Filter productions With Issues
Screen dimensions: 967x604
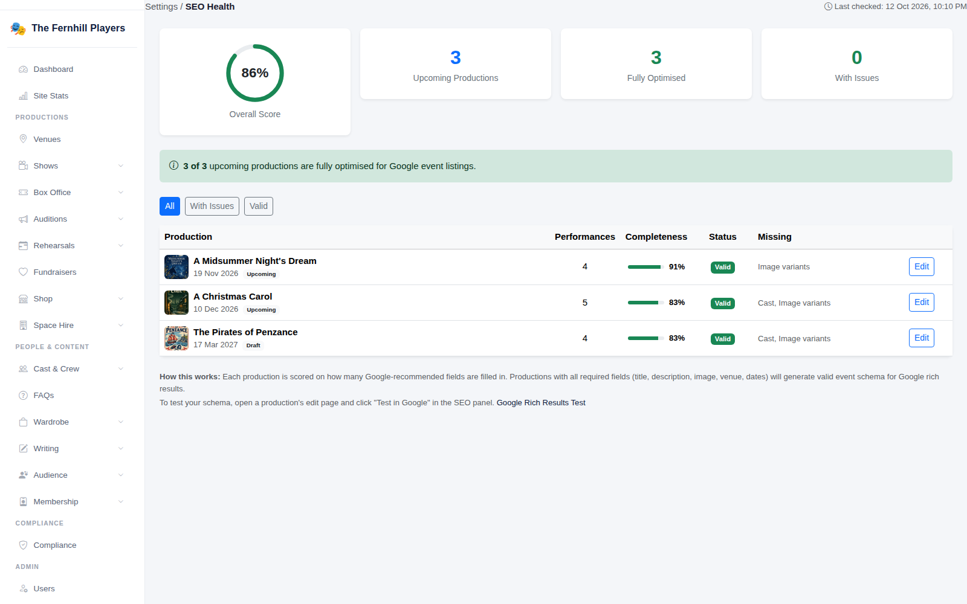click(x=212, y=206)
